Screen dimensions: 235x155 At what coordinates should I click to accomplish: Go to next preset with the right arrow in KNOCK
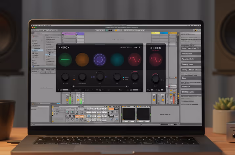coord(137,48)
